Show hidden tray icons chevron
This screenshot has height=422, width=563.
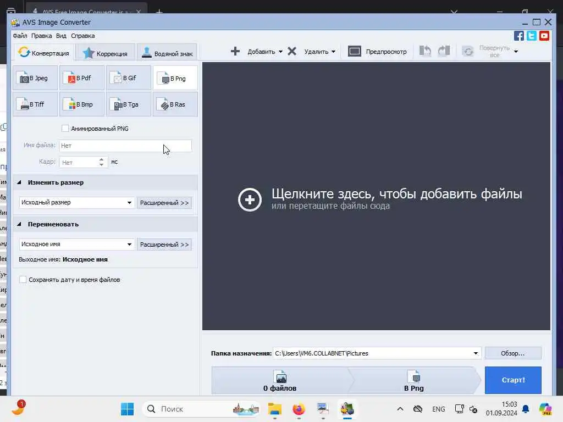point(400,409)
